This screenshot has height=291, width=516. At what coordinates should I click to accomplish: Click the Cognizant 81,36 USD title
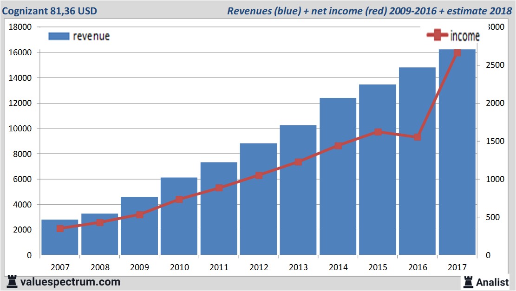click(x=50, y=11)
